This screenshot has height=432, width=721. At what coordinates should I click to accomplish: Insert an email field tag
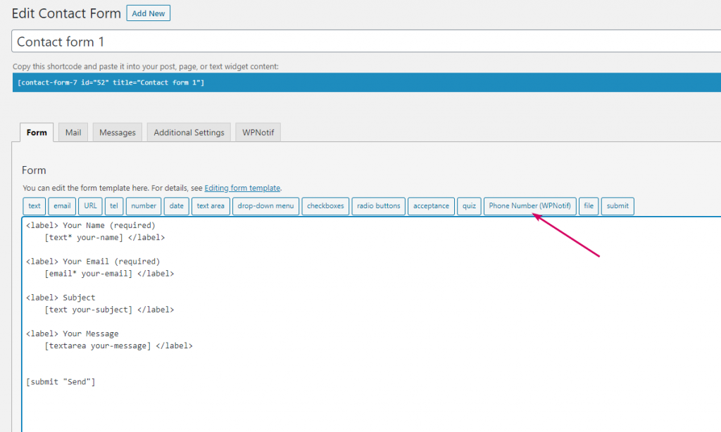coord(62,206)
